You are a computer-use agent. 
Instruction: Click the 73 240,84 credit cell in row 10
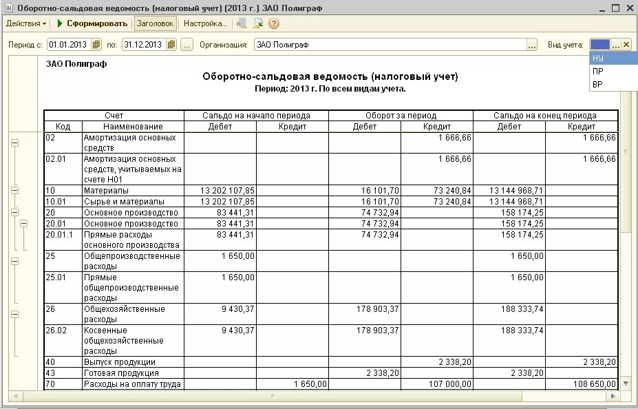436,191
